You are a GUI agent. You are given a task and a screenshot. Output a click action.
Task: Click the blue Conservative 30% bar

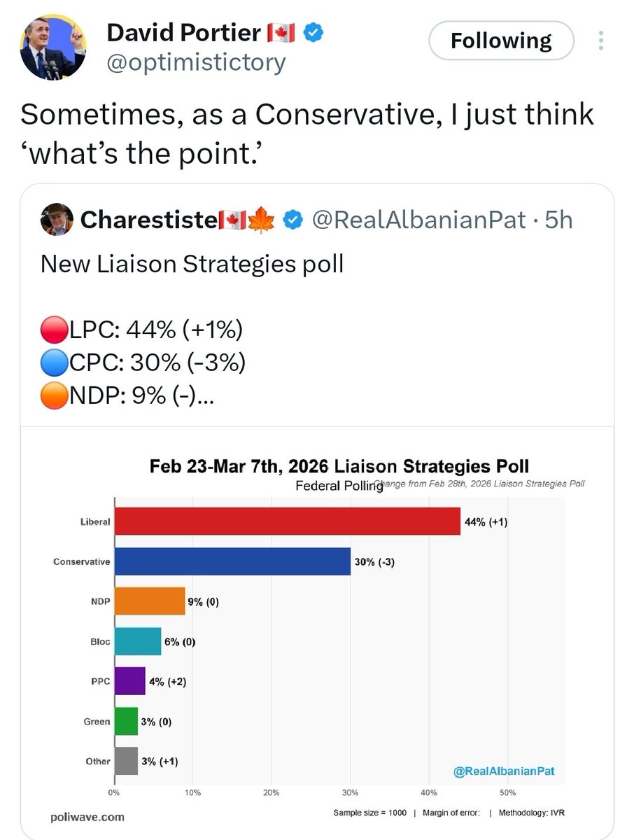[x=232, y=561]
